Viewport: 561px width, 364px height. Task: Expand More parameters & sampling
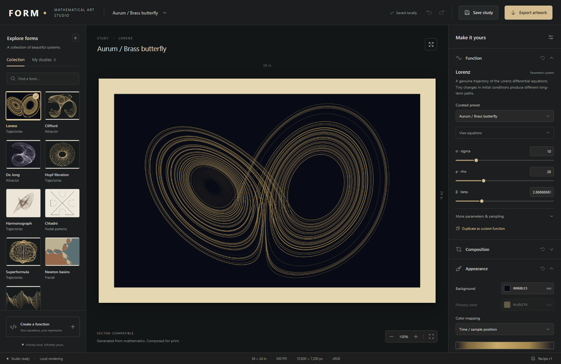click(x=505, y=216)
